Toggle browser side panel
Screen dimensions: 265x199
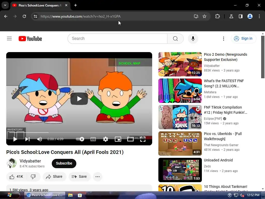241,16
